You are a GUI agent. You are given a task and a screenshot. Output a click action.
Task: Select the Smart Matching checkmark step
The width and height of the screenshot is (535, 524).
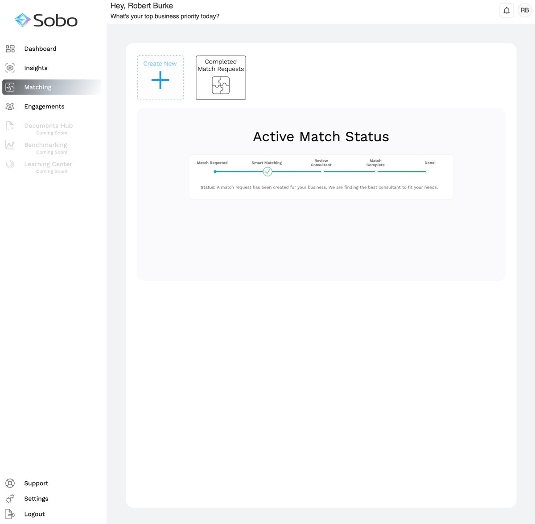tap(267, 172)
